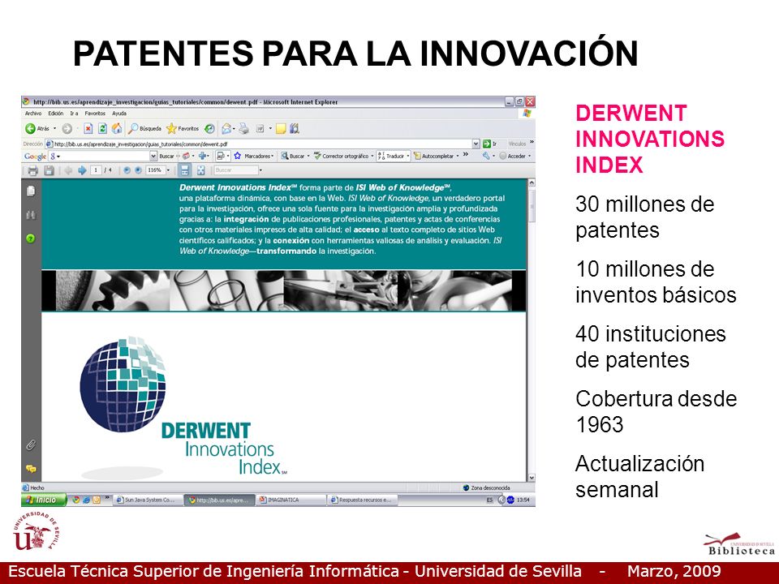Click the History icon next to Favoritos

tap(209, 129)
